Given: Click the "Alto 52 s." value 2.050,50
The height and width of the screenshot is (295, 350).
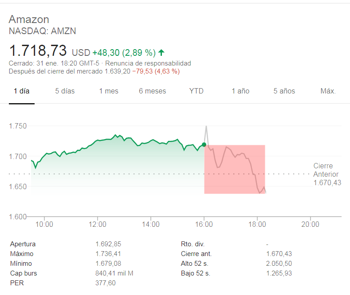Looking at the screenshot, I should [x=279, y=264].
